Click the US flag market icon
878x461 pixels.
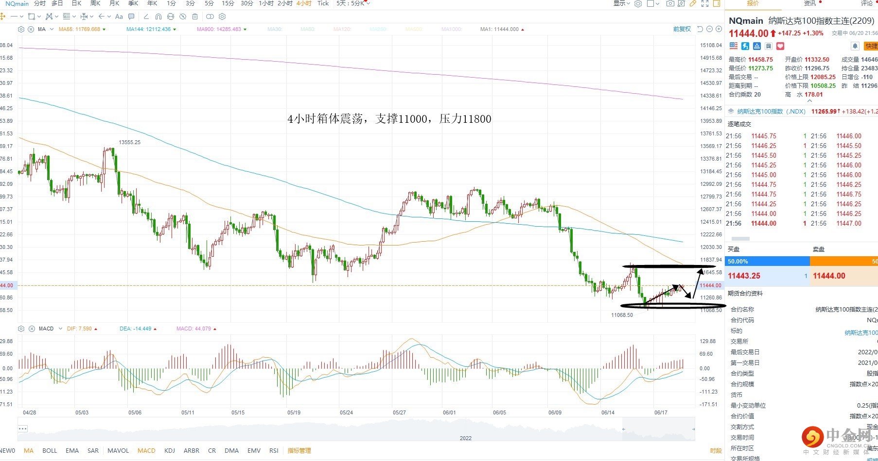point(734,46)
